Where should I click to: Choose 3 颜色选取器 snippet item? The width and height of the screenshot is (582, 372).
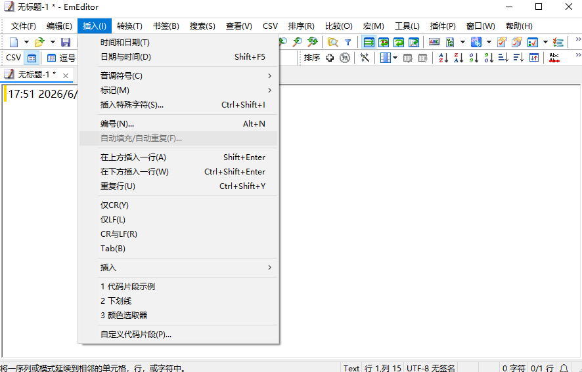coord(178,316)
